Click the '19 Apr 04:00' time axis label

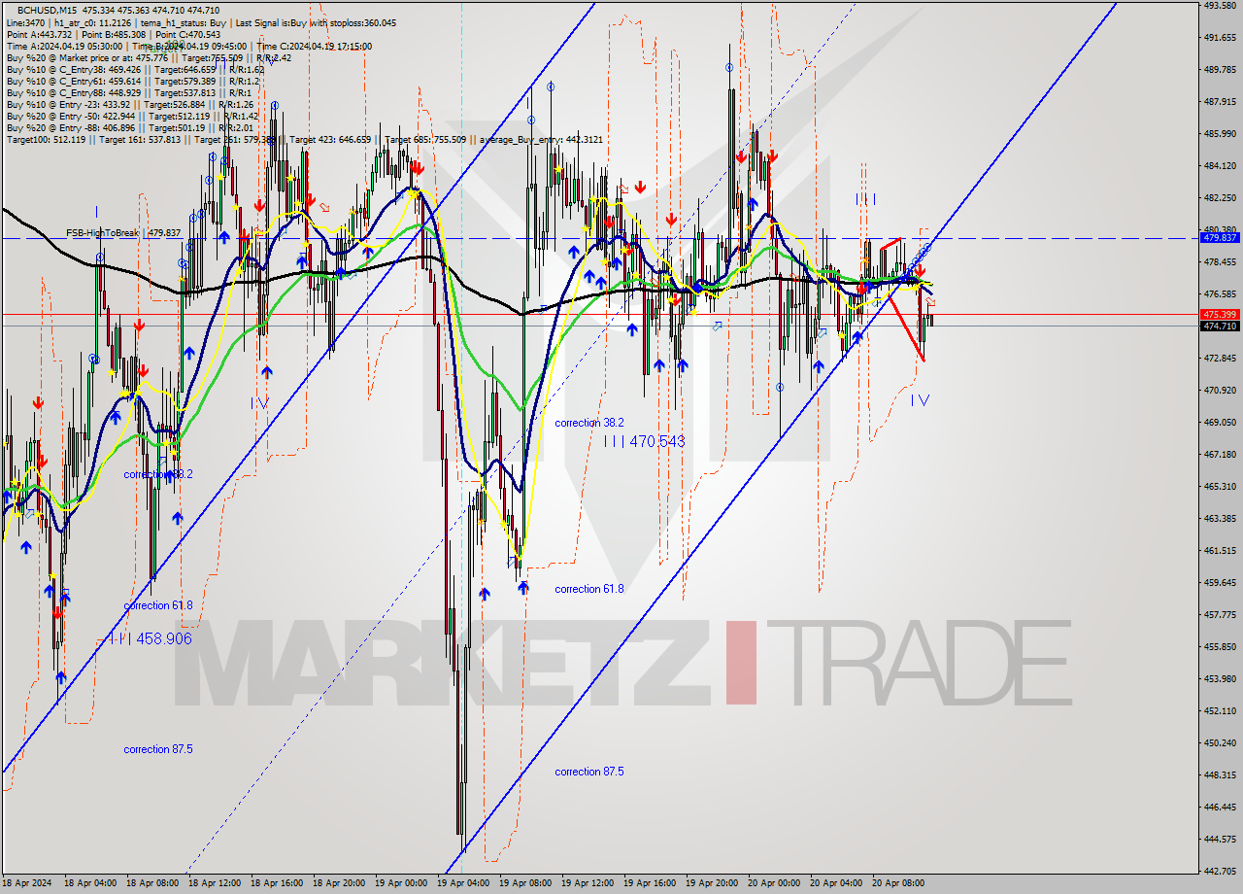tap(462, 884)
